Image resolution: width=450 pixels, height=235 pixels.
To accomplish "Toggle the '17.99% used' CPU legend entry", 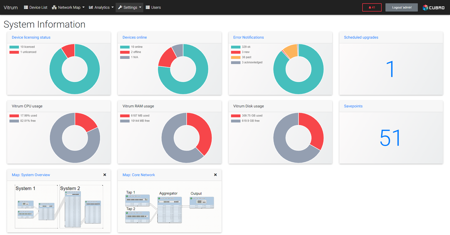I will click(x=23, y=116).
